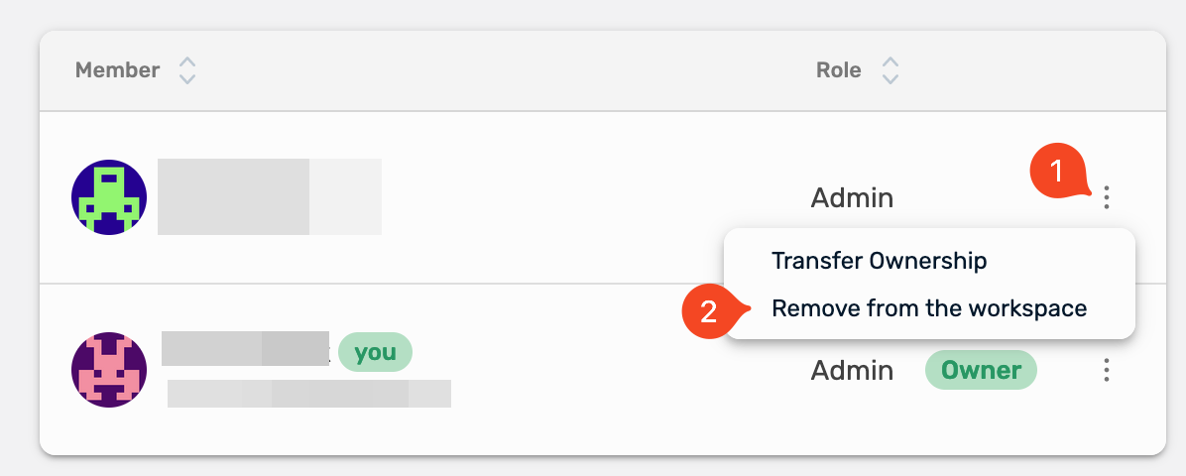Screen dimensions: 1186x476
Task: Click the orange step 1 marker
Action: pyautogui.click(x=1057, y=173)
